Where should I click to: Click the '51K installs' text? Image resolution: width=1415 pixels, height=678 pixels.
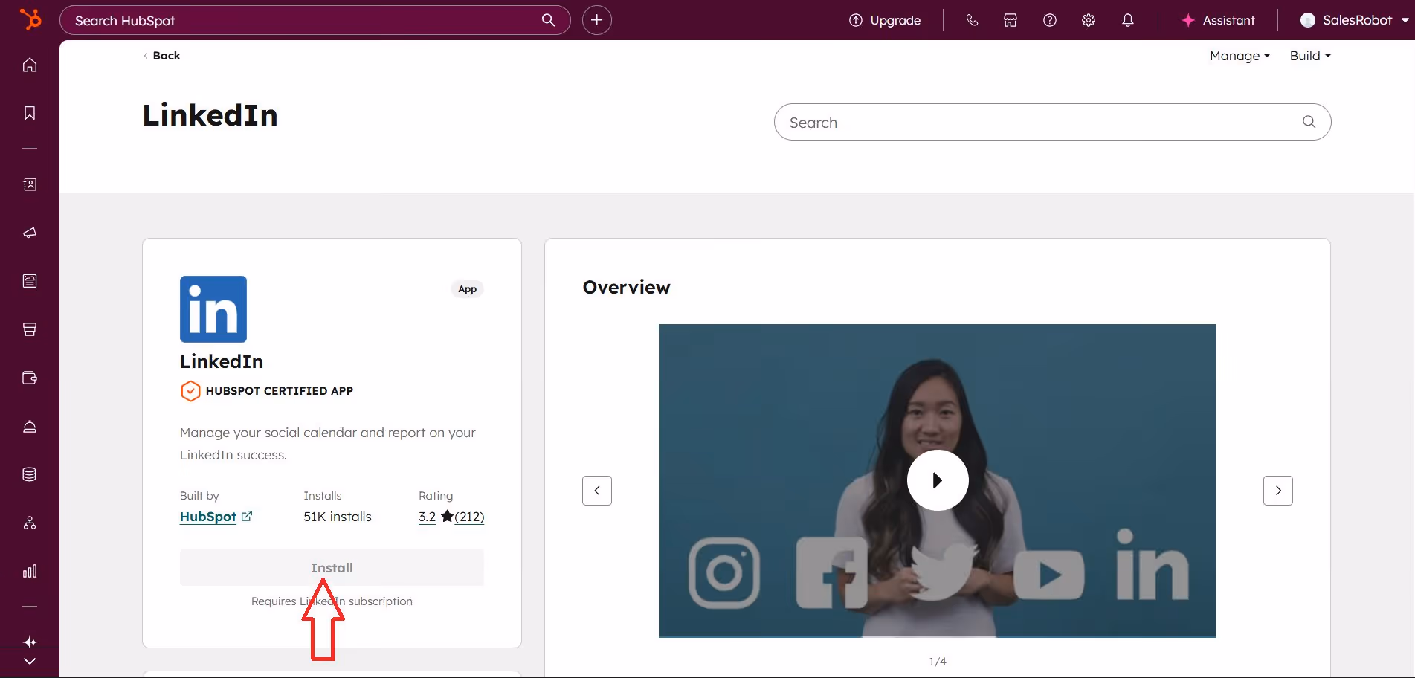(338, 517)
